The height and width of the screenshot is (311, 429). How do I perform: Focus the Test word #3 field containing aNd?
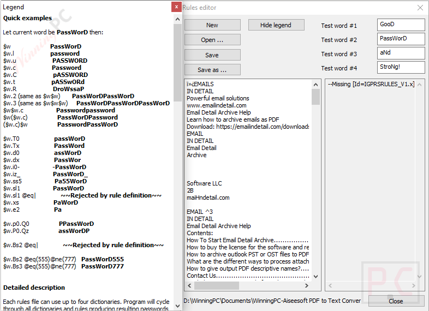tap(401, 53)
